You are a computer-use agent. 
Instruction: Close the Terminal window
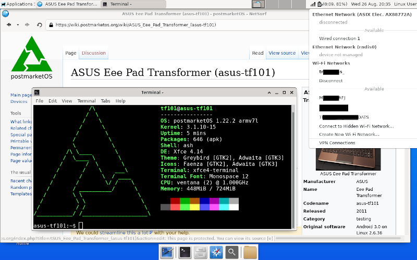(292, 93)
